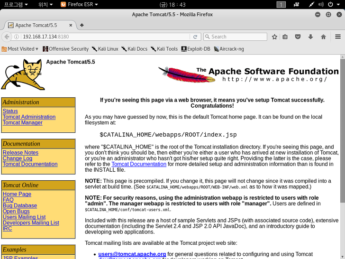345x259 pixels.
Task: Click the "Documentation" panel heading
Action: click(x=38, y=144)
